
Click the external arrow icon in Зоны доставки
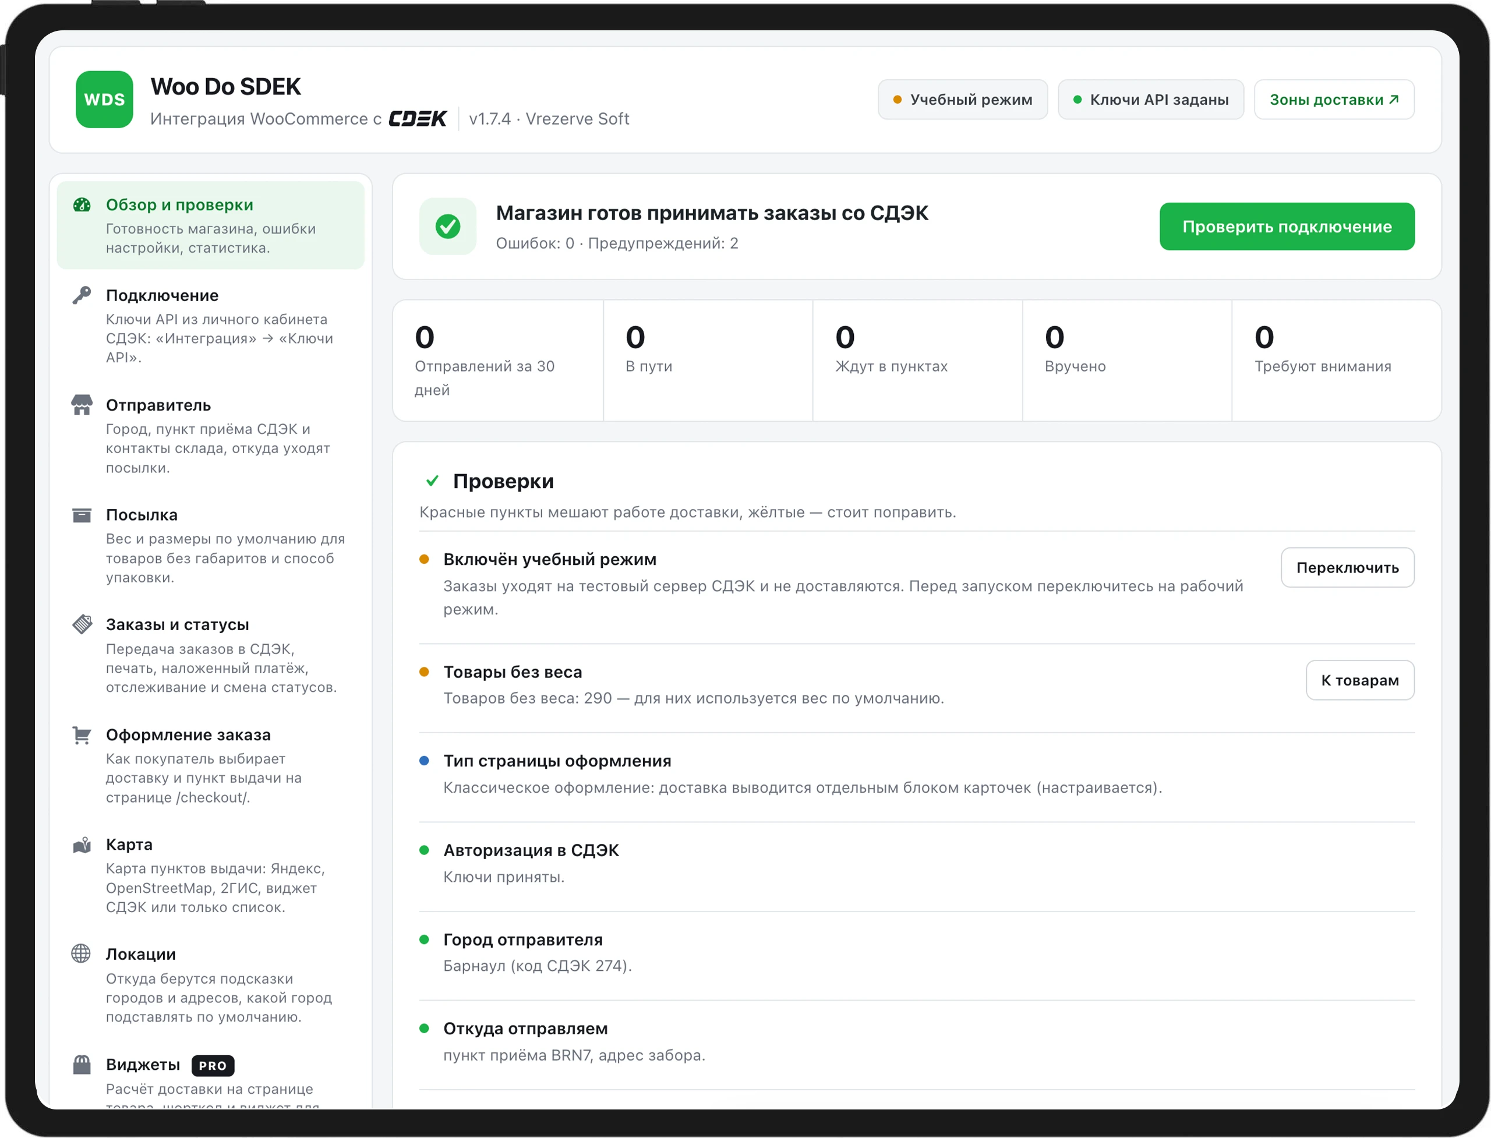(x=1394, y=99)
